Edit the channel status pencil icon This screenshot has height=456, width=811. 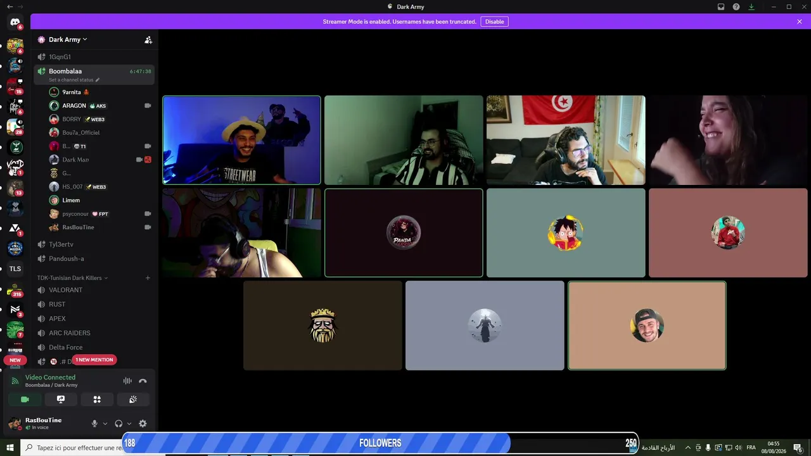(98, 80)
